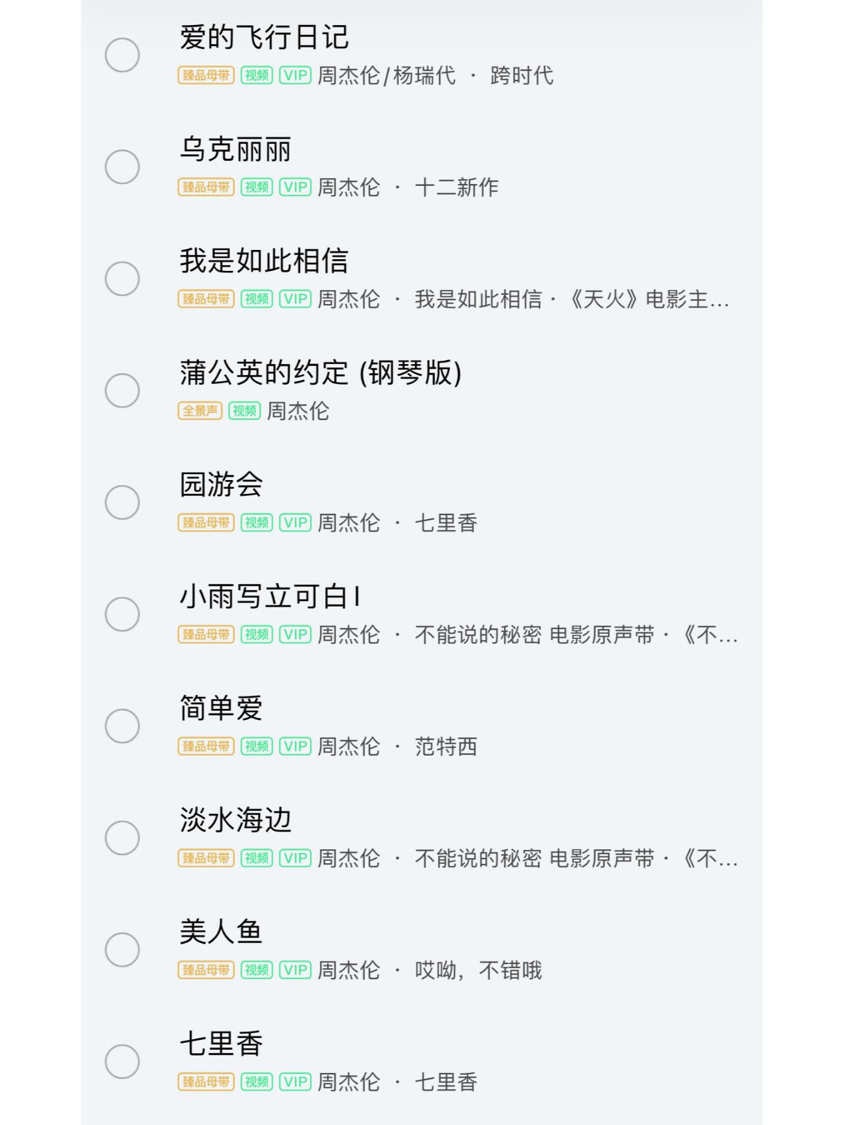The height and width of the screenshot is (1125, 844).
Task: Select the checkbox for 爱的飞行日记
Action: (122, 55)
